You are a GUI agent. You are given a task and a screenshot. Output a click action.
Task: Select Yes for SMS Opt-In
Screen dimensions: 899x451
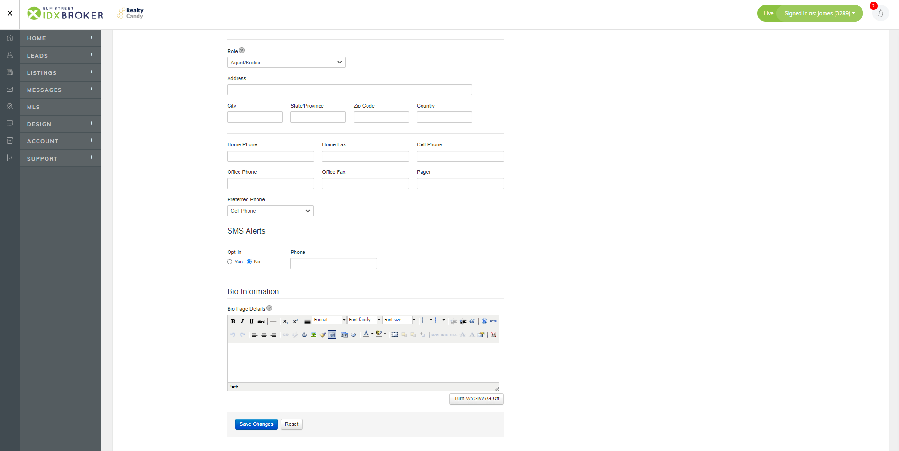(x=230, y=262)
